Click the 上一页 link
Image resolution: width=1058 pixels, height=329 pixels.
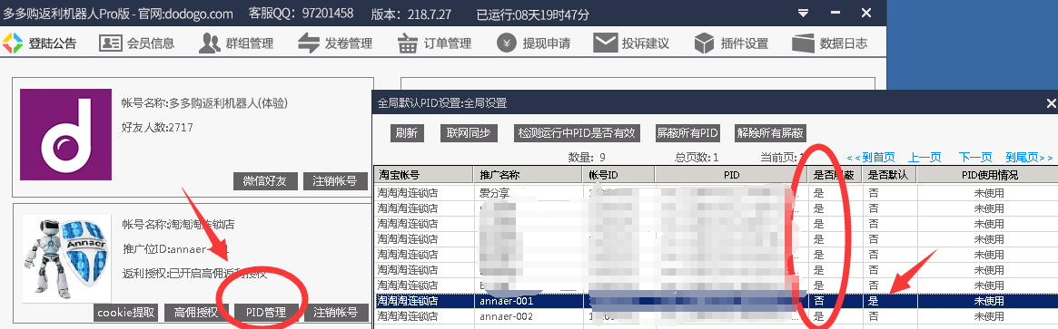(x=925, y=158)
